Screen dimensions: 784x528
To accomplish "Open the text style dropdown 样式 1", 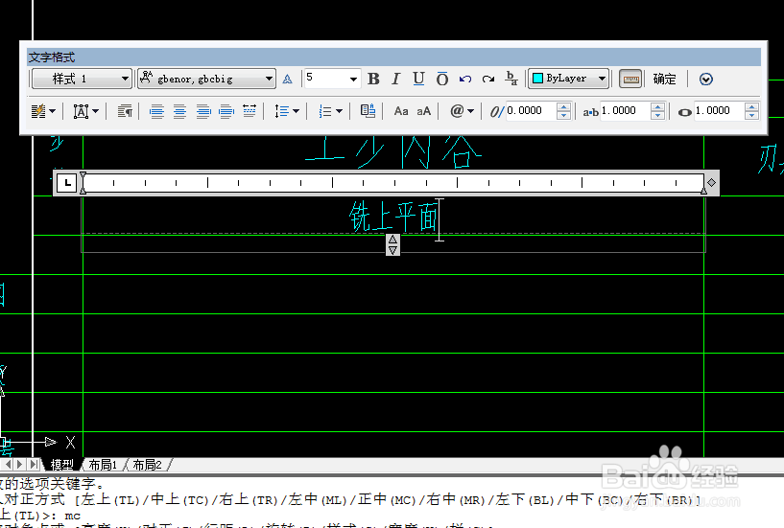I will tap(82, 79).
